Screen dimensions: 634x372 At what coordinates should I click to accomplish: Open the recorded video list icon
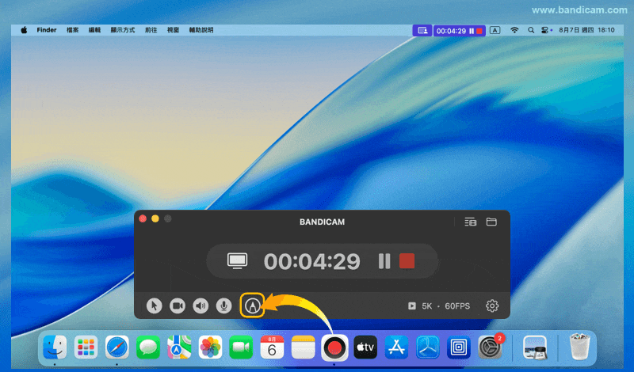470,222
